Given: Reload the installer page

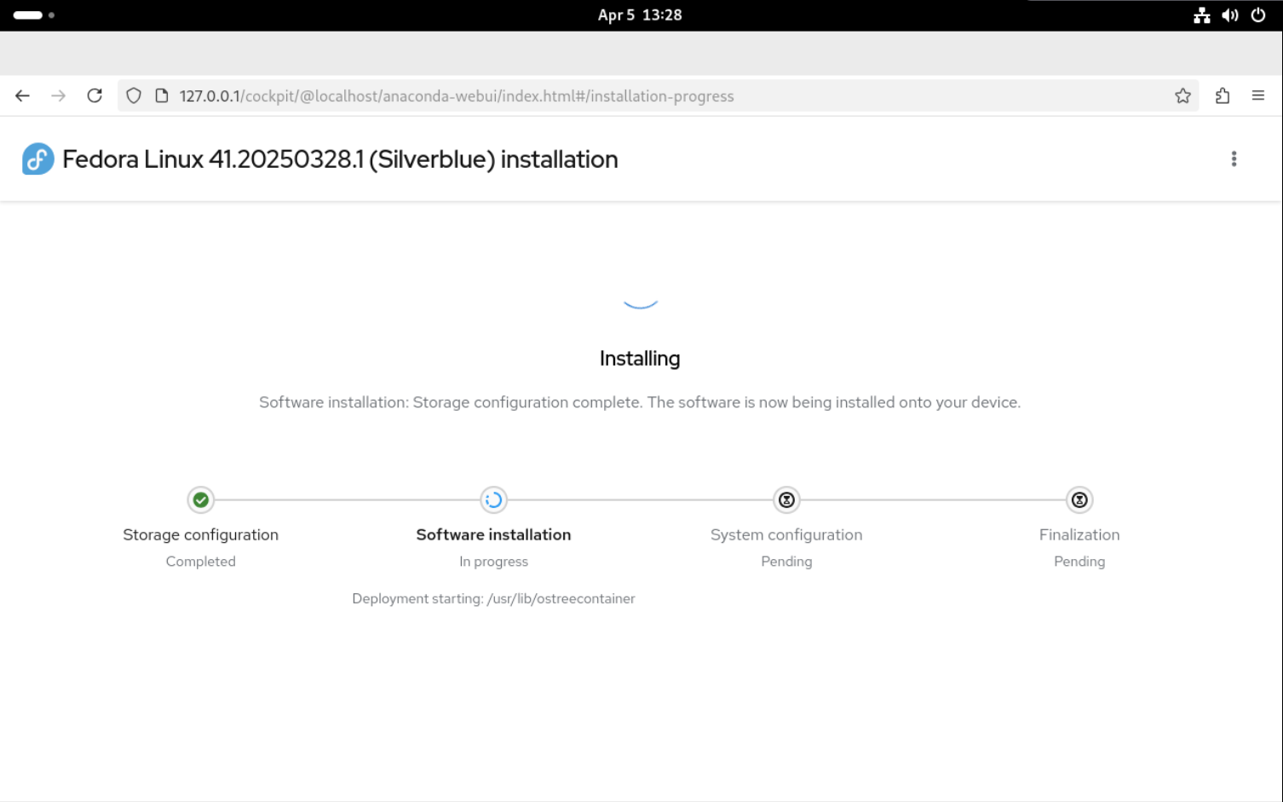Looking at the screenshot, I should tap(95, 96).
